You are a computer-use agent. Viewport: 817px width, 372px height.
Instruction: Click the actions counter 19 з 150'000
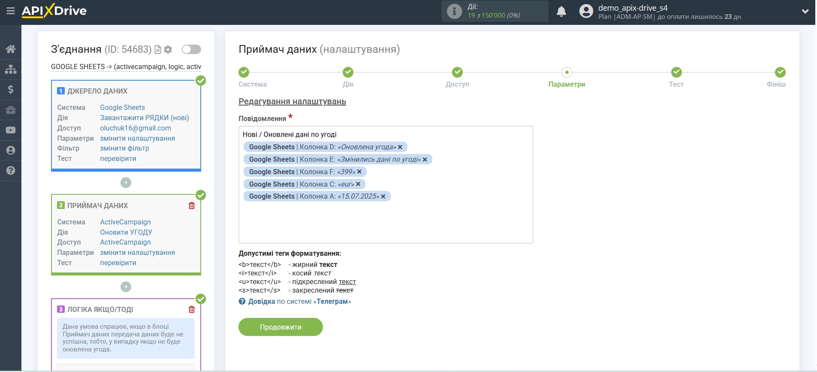[493, 15]
